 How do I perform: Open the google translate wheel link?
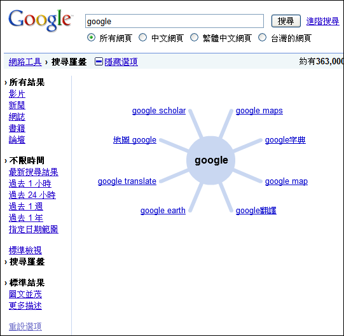point(127,181)
